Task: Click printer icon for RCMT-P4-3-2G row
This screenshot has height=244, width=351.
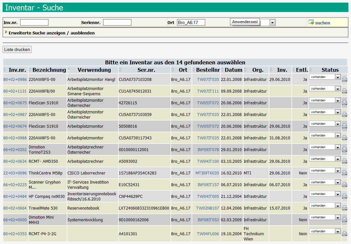Action: (344, 234)
